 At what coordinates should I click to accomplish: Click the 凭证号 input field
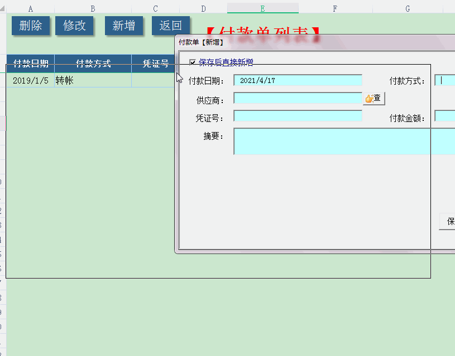pyautogui.click(x=298, y=116)
